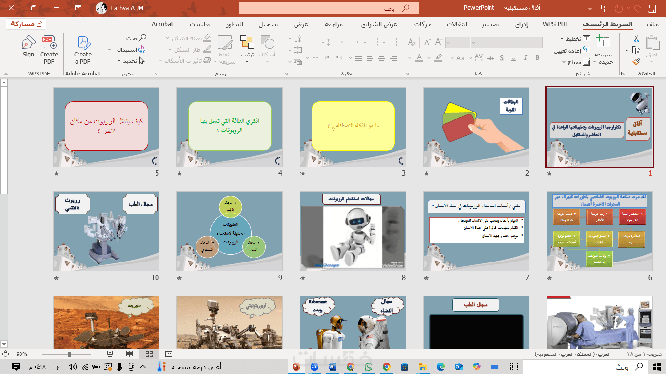
Task: Switch to Normal view icon in status bar
Action: click(169, 354)
